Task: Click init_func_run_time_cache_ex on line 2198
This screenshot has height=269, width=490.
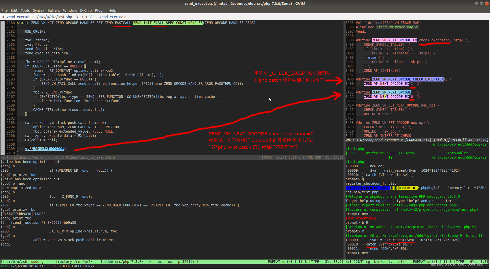Action: coord(82,101)
